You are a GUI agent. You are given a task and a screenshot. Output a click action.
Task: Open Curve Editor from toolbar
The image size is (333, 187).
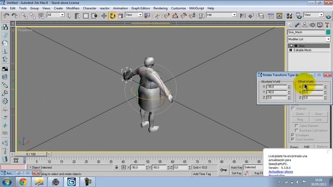point(271,16)
